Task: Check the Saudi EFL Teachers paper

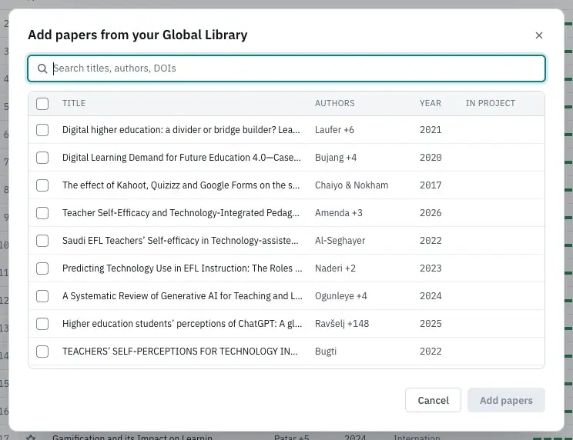Action: [x=42, y=241]
